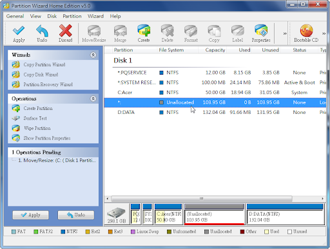
Task: Click the Copy toolbar icon
Action: click(214, 31)
